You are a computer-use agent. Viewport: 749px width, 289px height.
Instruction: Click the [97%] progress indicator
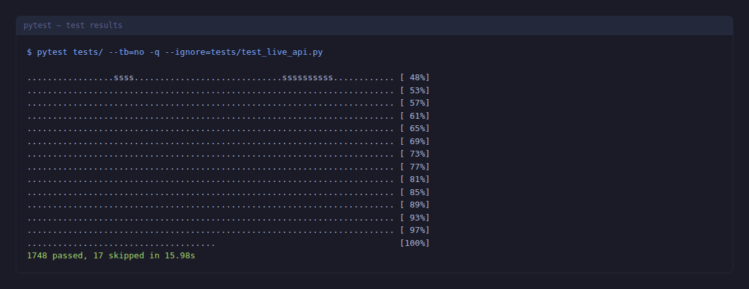click(414, 230)
